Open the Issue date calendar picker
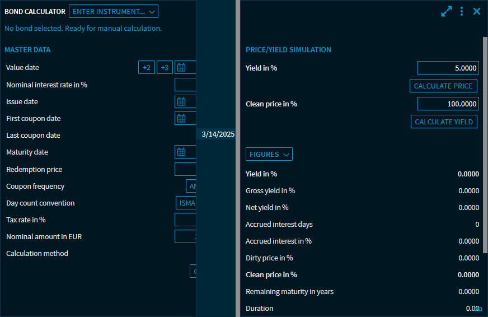Viewport: 488px width, 317px height. click(x=181, y=101)
